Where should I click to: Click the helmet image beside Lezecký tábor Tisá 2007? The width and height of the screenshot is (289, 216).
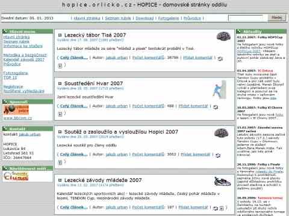[223, 37]
